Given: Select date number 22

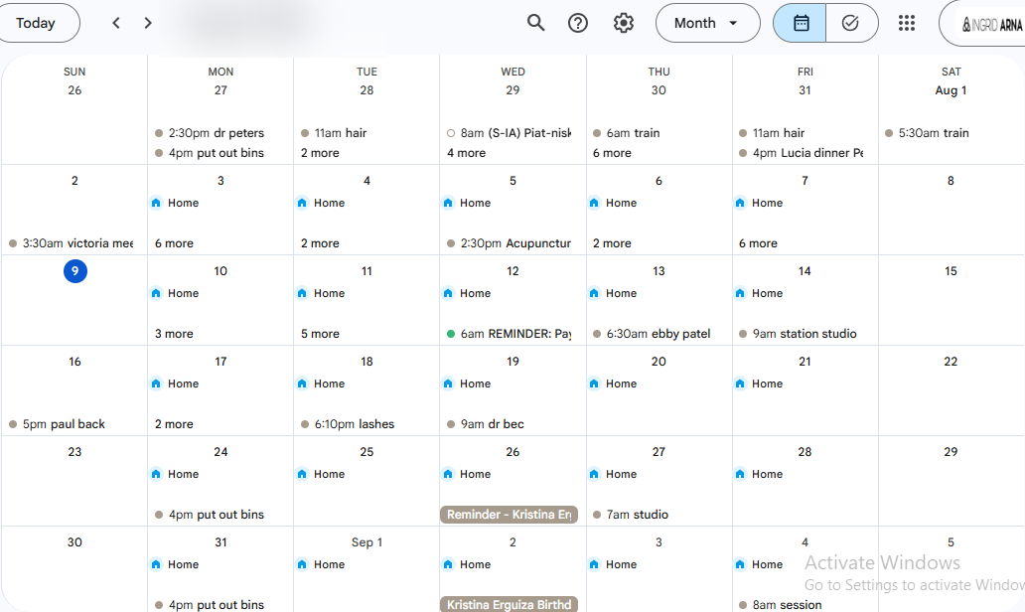Looking at the screenshot, I should [x=951, y=362].
